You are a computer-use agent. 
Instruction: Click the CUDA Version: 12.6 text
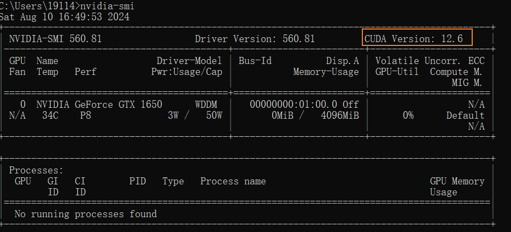click(x=414, y=39)
